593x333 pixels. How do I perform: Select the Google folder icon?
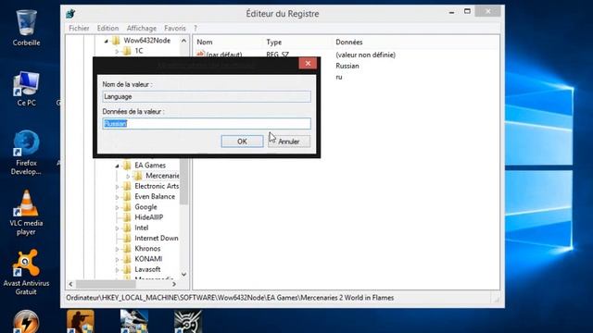tap(128, 207)
